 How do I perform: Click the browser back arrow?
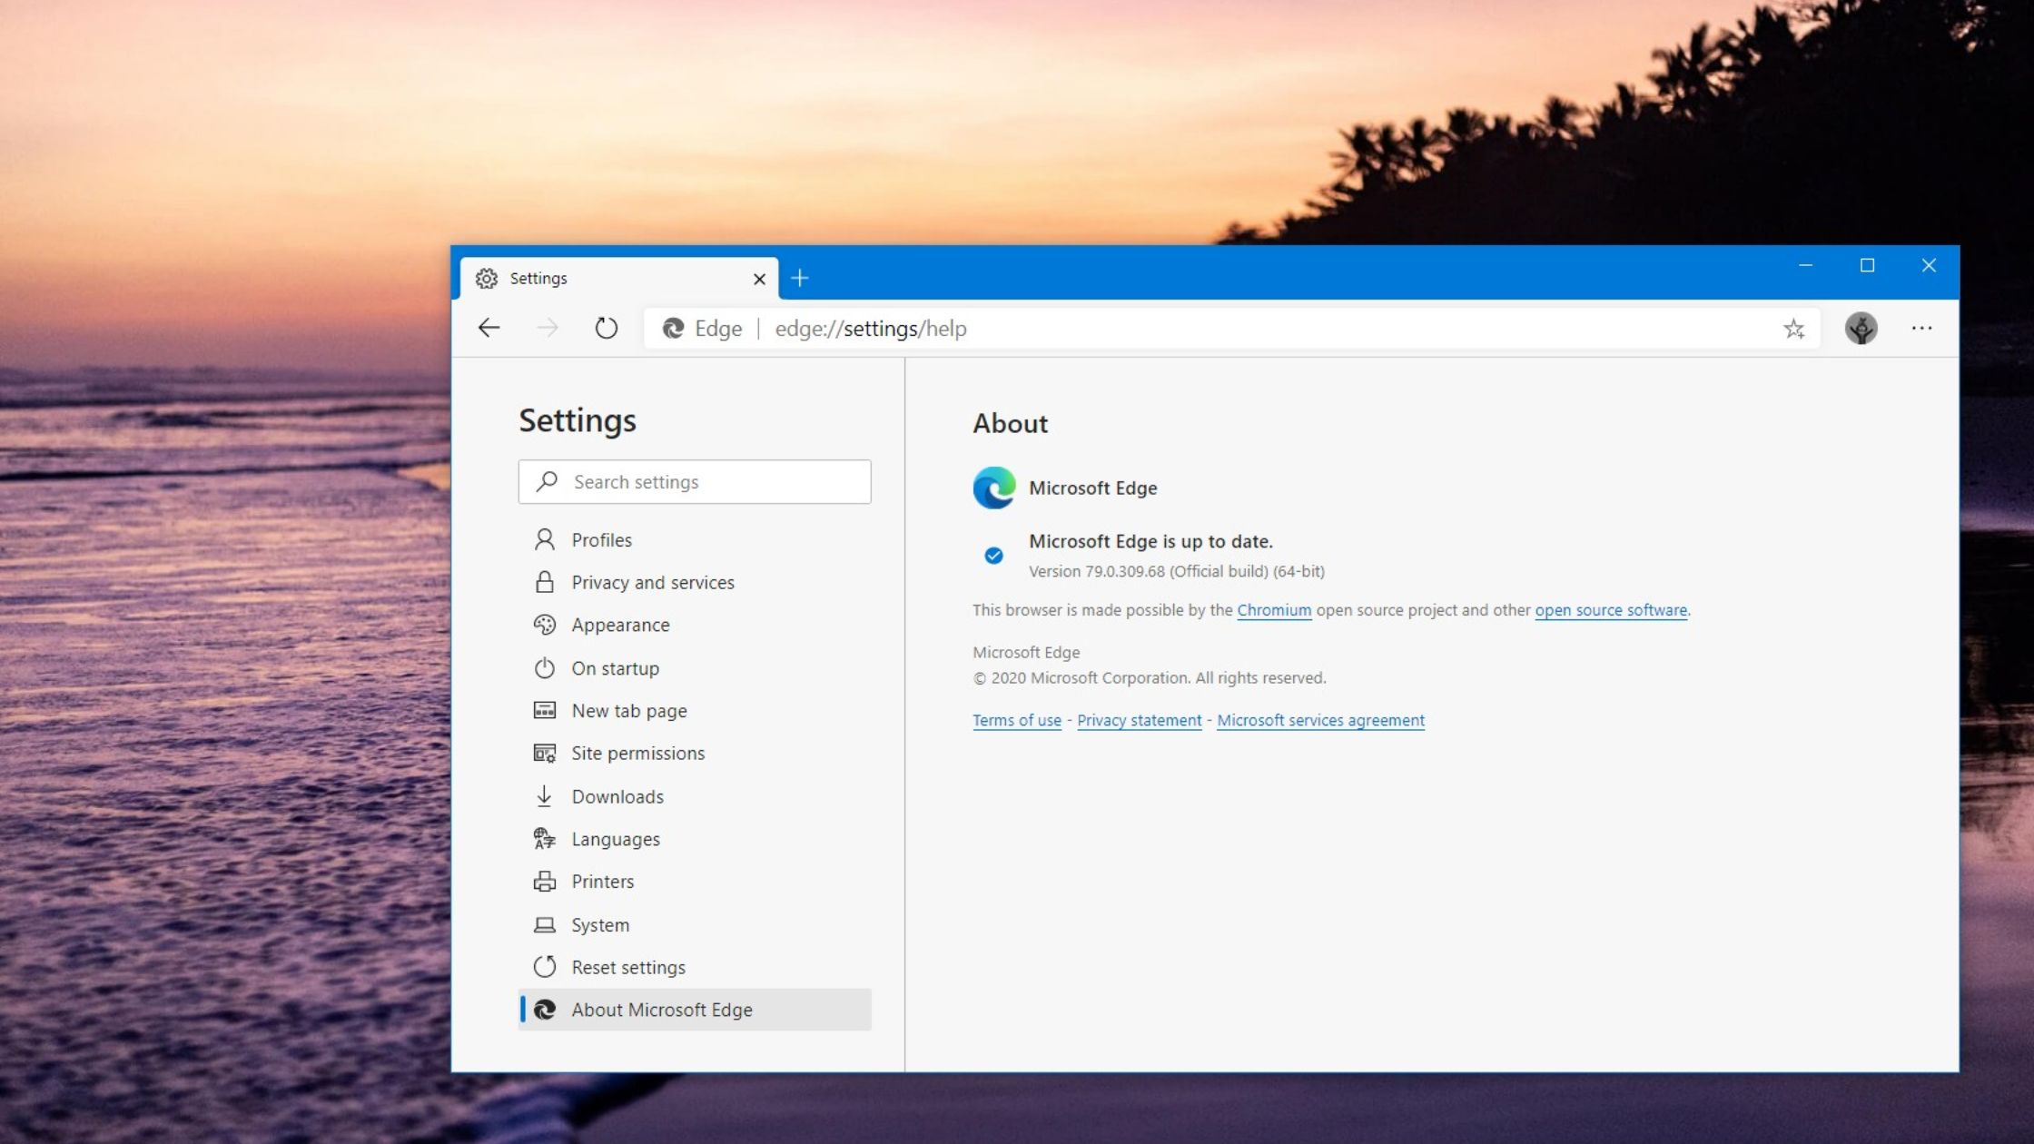489,328
